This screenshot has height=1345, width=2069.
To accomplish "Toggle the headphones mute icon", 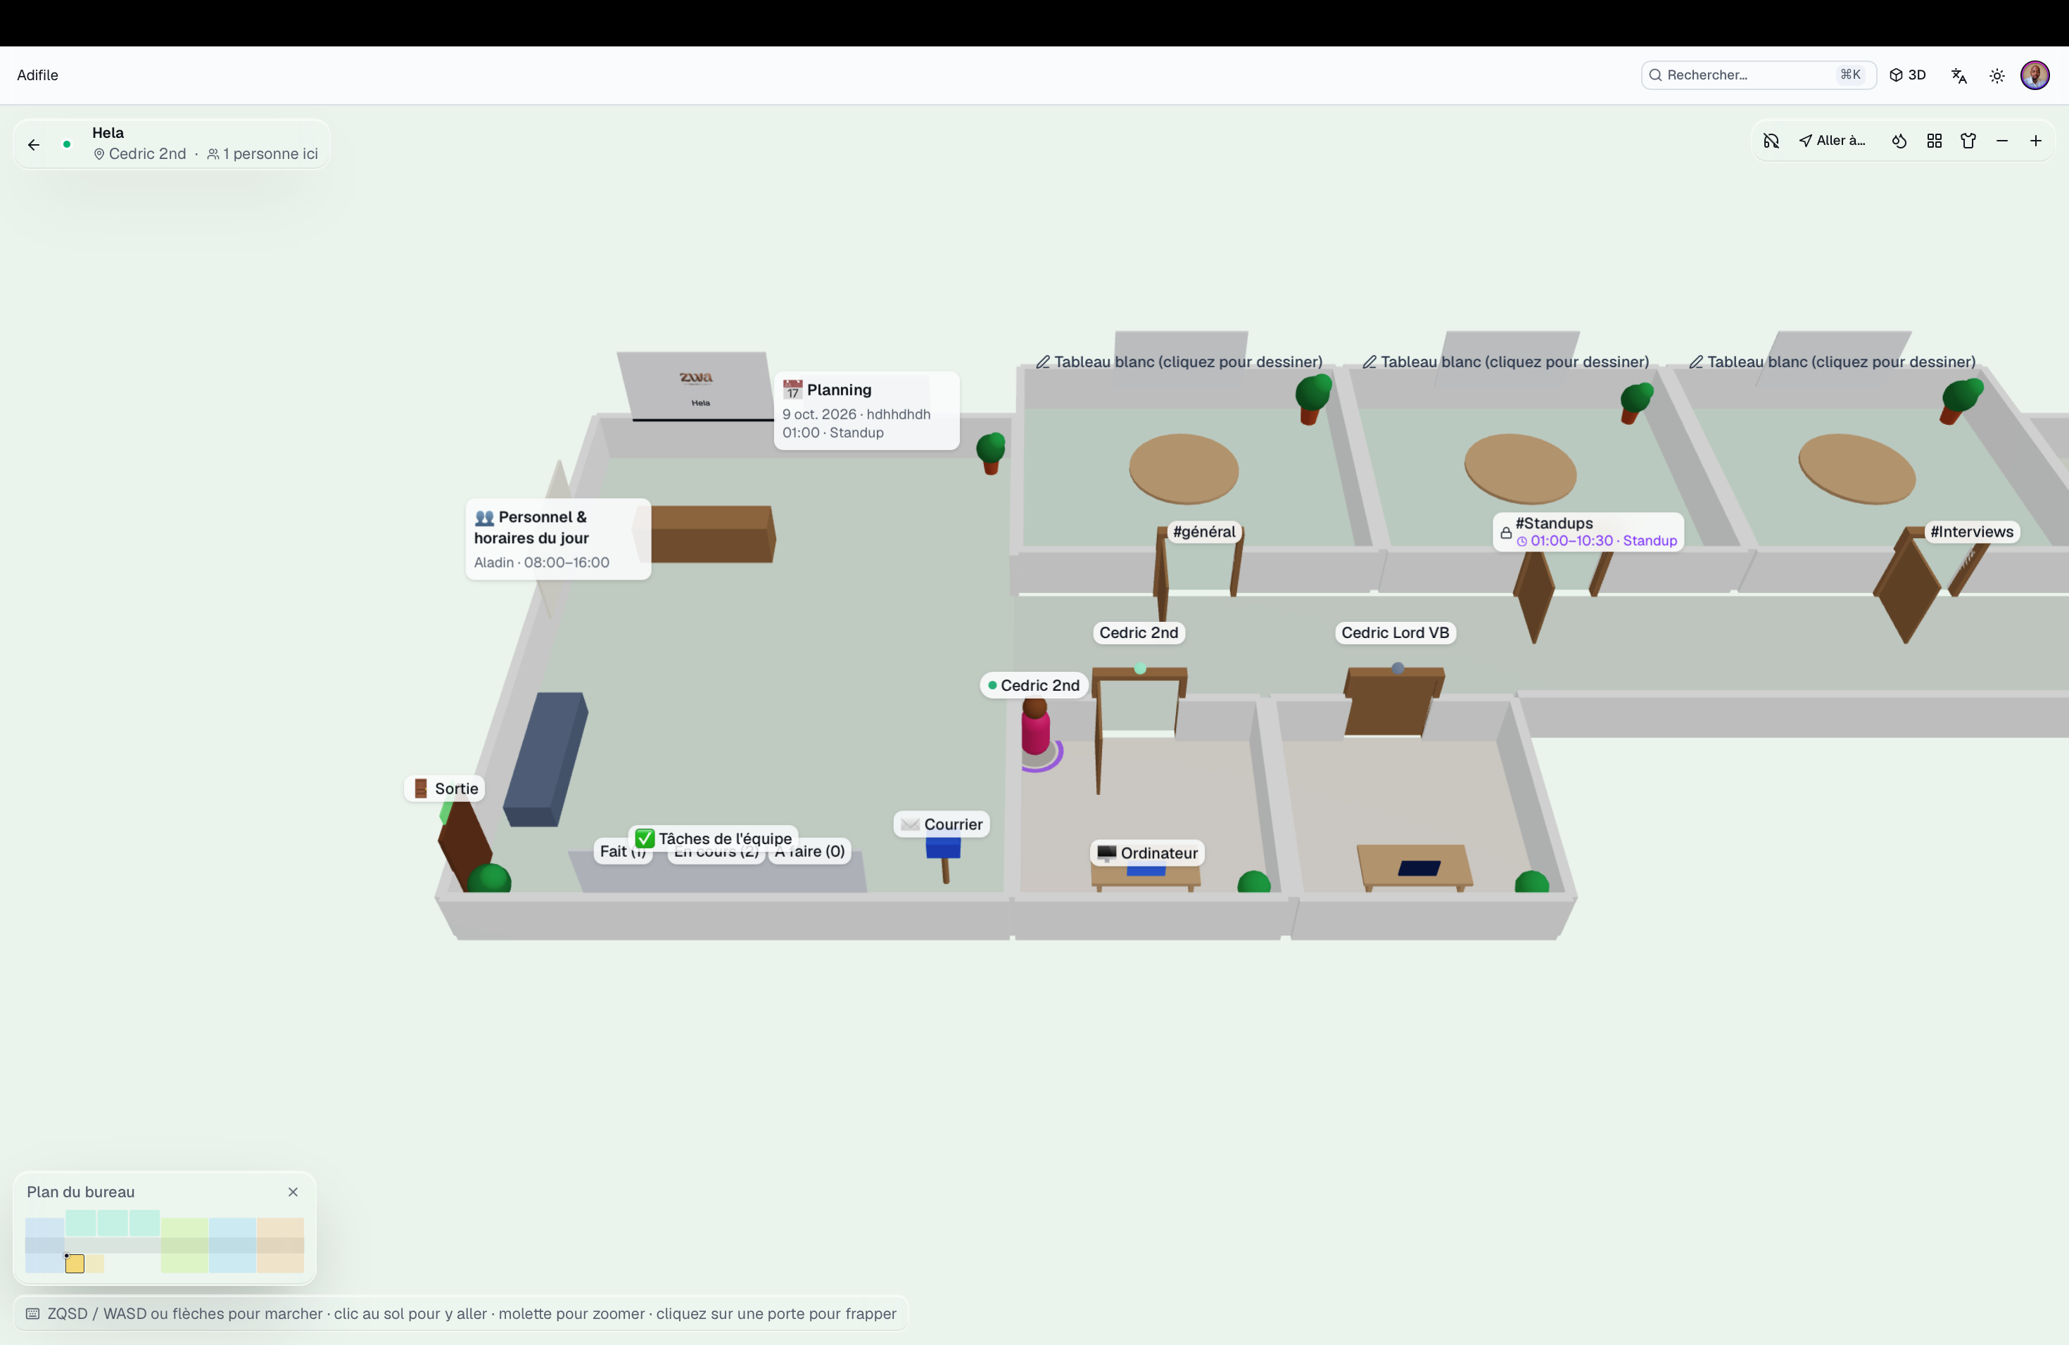I will click(1771, 141).
